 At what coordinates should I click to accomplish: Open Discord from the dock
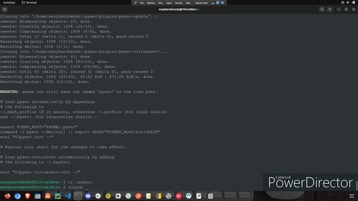[x=88, y=196]
